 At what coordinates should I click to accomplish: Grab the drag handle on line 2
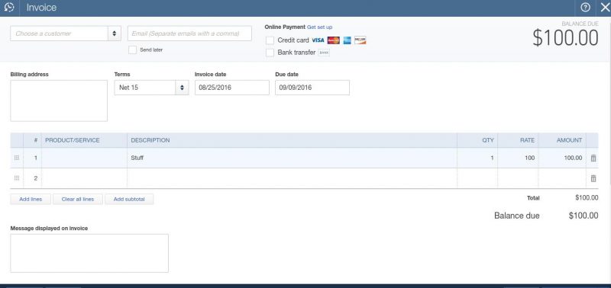[17, 178]
